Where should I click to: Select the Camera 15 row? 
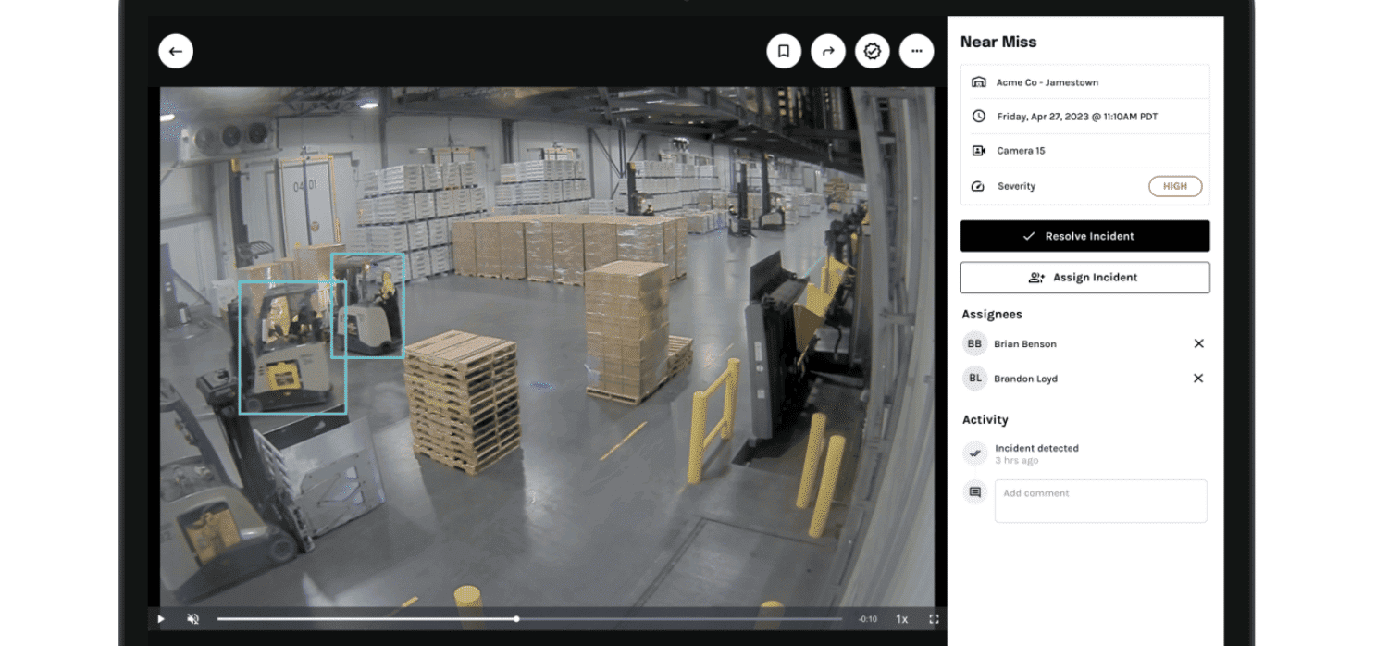pos(1084,151)
